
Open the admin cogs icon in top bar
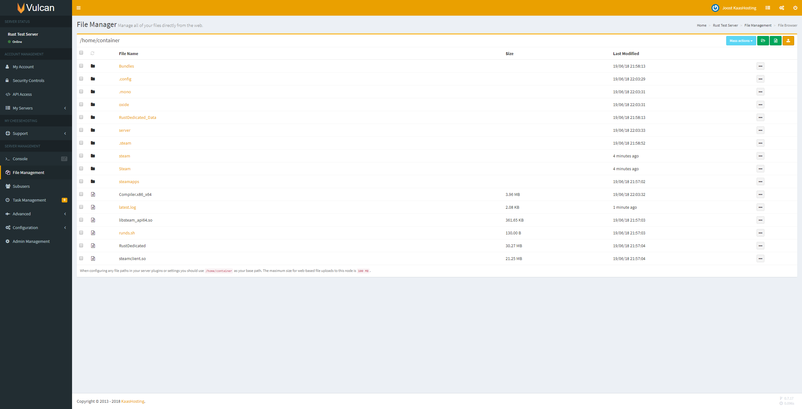tap(782, 8)
